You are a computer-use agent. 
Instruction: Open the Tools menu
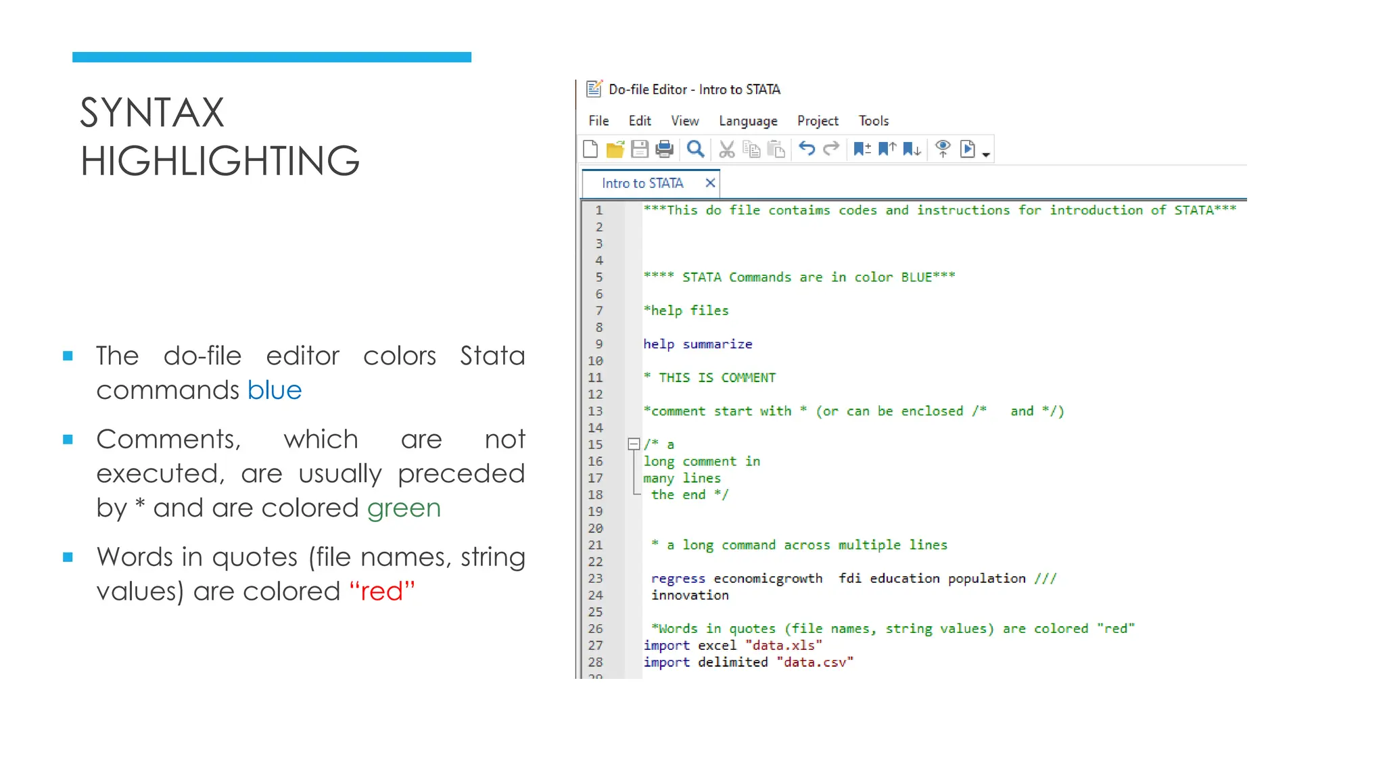click(x=873, y=121)
